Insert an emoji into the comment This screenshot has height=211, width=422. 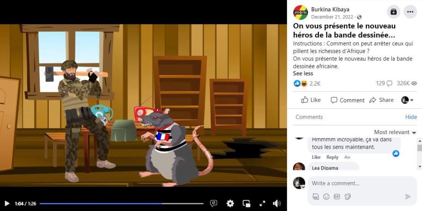coord(326,196)
